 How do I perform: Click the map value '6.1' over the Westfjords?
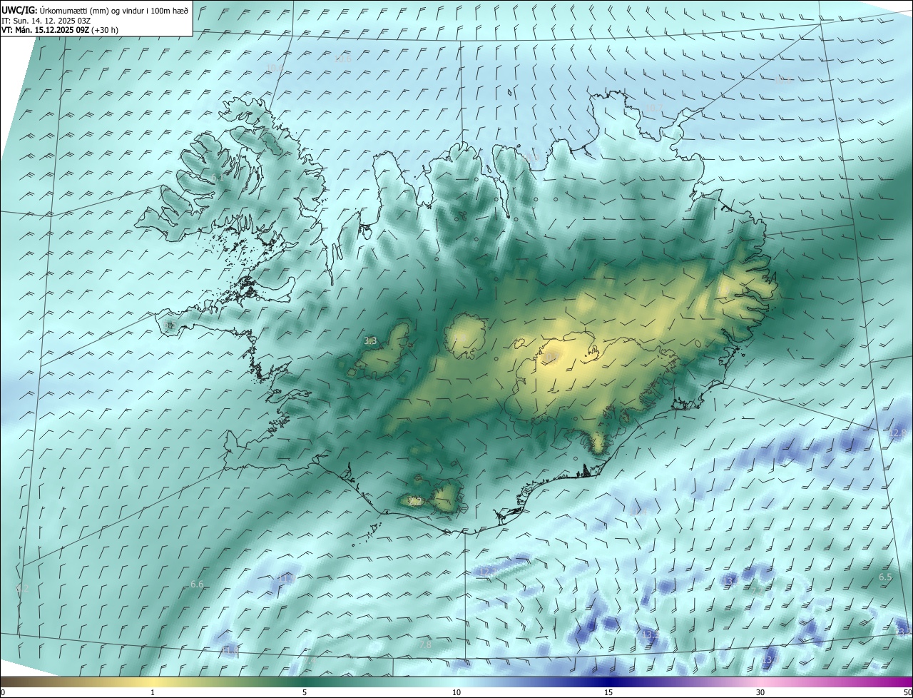click(218, 177)
